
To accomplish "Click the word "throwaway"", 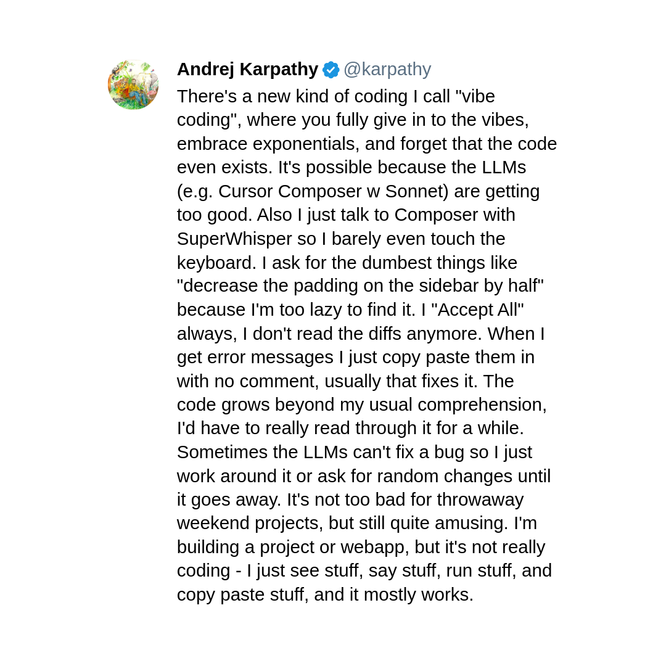I will (480, 500).
